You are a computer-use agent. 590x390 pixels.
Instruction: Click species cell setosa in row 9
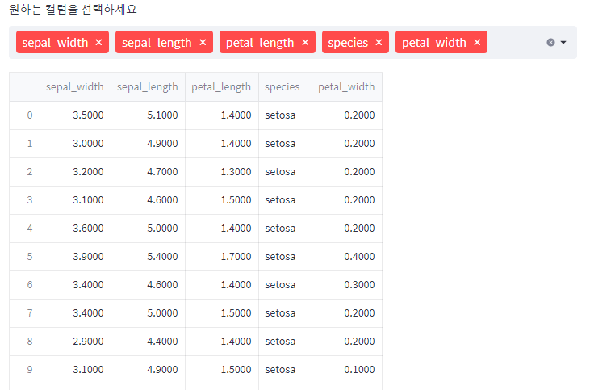285,369
